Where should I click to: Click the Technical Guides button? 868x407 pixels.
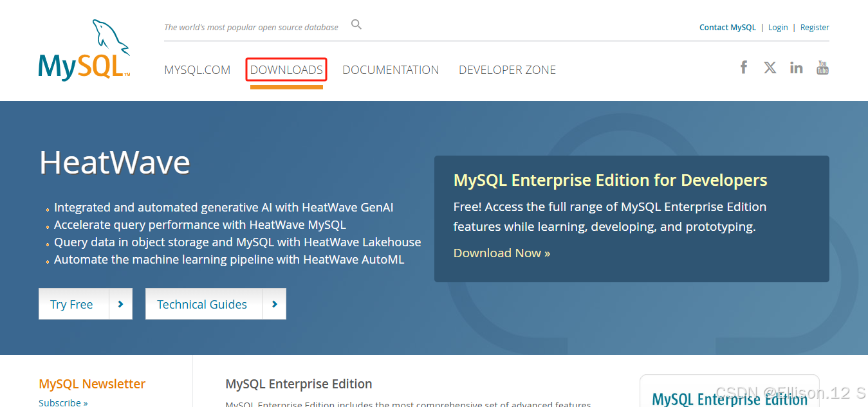216,304
